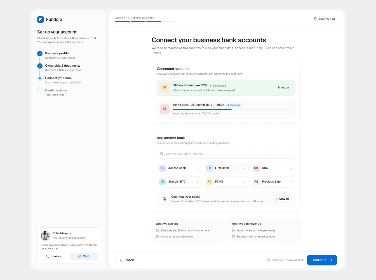Click the UB badge icon for UBA
376x280 pixels.
click(256, 168)
